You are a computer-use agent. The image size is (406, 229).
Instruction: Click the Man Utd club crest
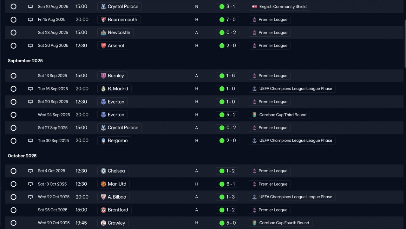[103, 184]
